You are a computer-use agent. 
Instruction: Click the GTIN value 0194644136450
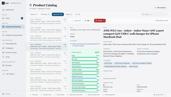coord(142,87)
